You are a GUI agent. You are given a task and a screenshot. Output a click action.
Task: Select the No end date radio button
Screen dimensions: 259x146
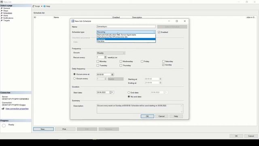(129, 97)
